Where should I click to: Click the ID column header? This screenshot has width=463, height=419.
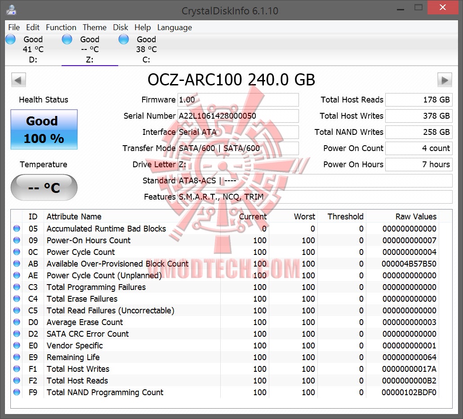tap(33, 216)
